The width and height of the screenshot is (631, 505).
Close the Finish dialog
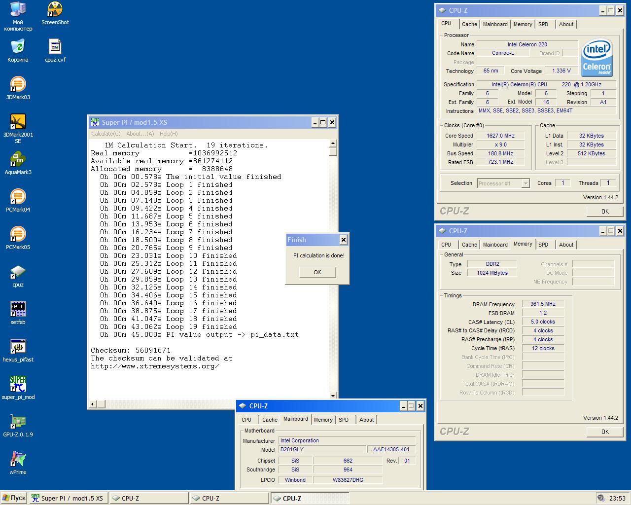[x=344, y=240]
